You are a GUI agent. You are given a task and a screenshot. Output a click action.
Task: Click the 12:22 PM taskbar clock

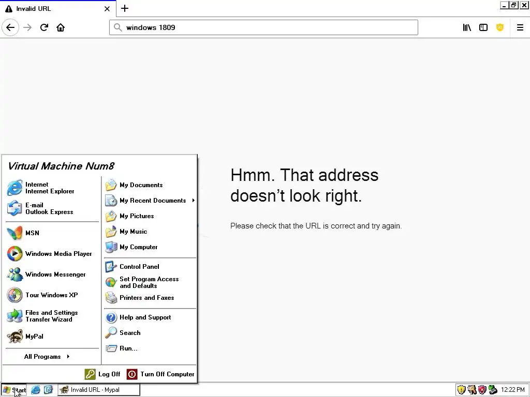pyautogui.click(x=513, y=390)
